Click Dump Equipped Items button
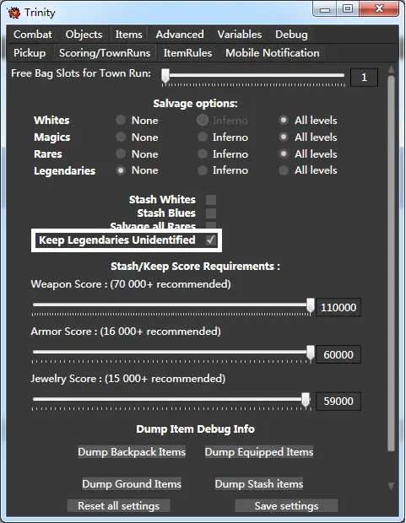 (259, 451)
